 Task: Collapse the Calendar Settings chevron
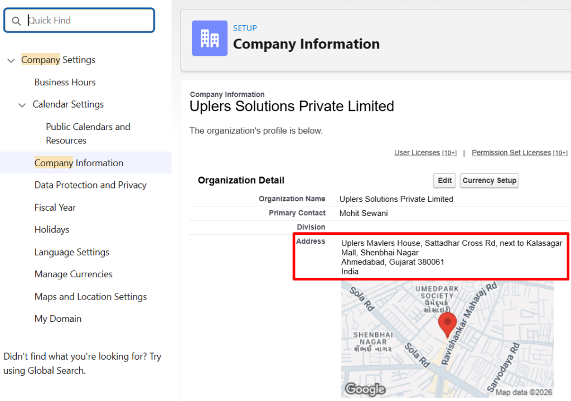click(22, 105)
